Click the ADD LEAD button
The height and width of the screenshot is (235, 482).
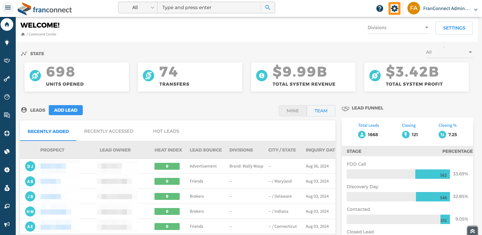pos(65,110)
